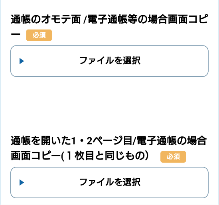219x205 pixels.
Task: Click the 必須 badge after (1枚目と同じもの)
Action: pos(173,157)
